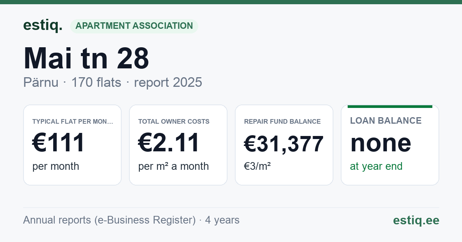Click the Pärnu · 170 flats · report 2025 subtitle
The image size is (462, 242).
click(112, 83)
